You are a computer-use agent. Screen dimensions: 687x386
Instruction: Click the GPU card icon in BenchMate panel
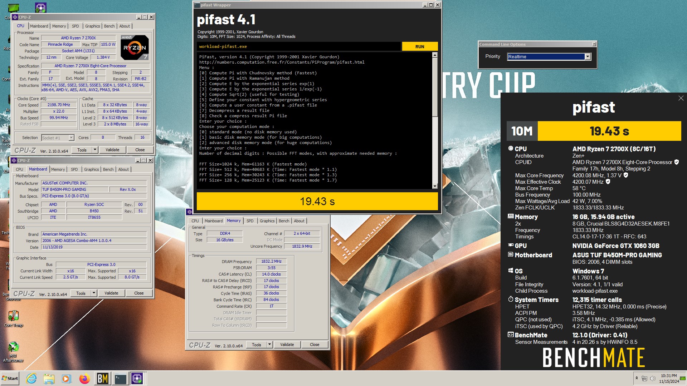pyautogui.click(x=511, y=245)
